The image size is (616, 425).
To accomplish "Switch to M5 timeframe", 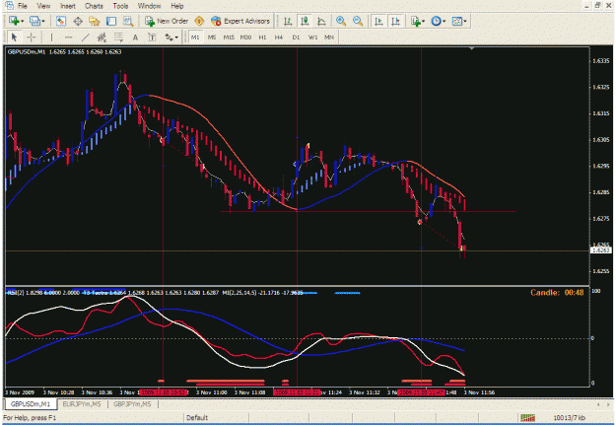I will [x=212, y=37].
